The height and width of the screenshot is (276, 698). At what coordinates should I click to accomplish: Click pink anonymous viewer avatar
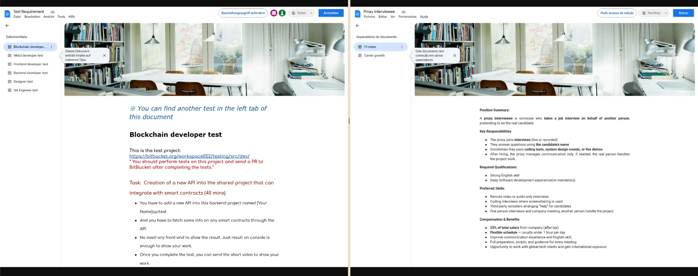(274, 13)
